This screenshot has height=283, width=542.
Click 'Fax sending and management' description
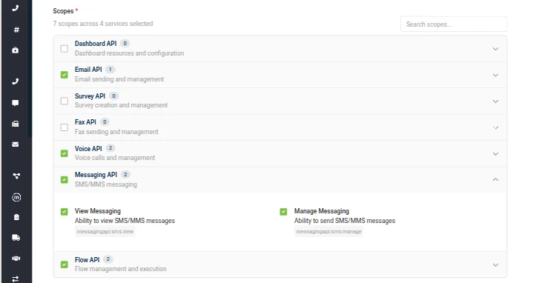[x=116, y=132]
